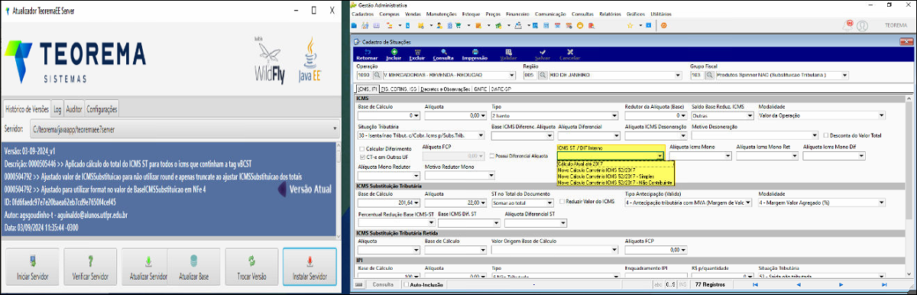
Task: Click the keyboard icon in status bar
Action: click(x=360, y=284)
